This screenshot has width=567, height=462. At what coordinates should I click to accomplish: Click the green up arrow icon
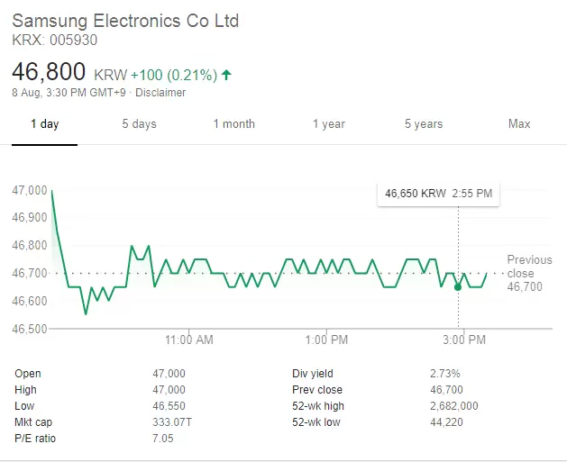pos(225,75)
